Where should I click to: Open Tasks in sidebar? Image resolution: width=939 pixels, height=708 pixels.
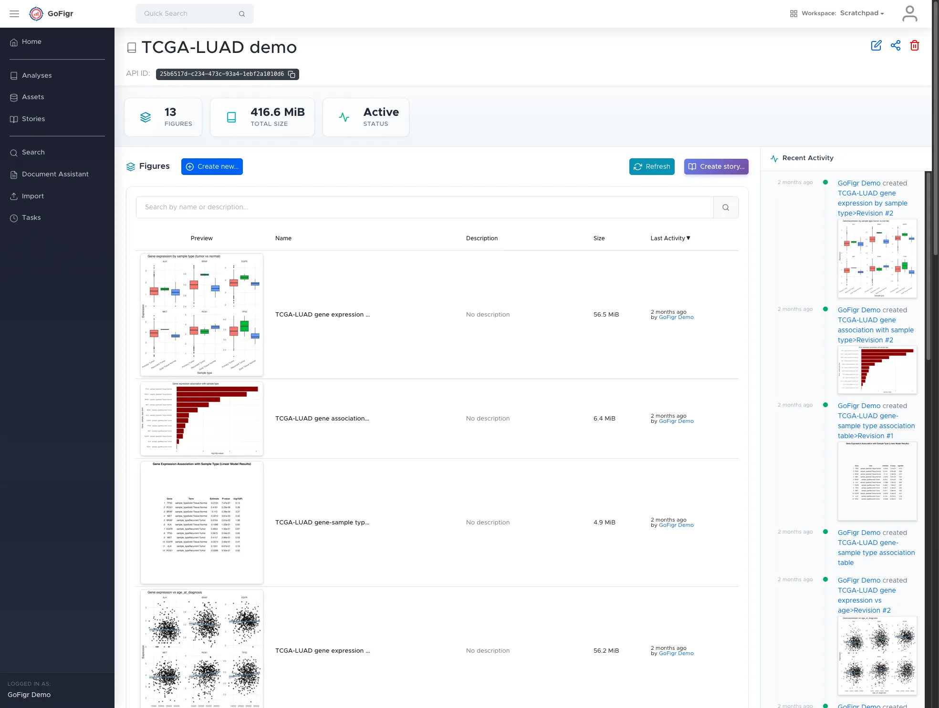pyautogui.click(x=31, y=218)
